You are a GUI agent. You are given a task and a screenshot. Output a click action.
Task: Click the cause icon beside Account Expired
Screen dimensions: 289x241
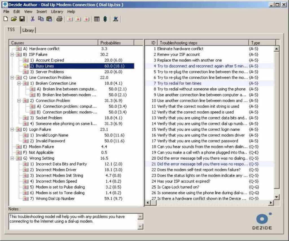(26, 60)
